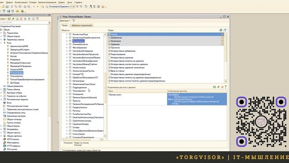Click the red delete X in configuration panel
The image size is (289, 163).
21,19
